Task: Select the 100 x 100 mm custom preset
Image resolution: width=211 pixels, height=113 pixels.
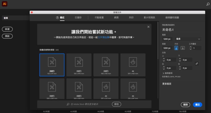Action: point(106,65)
